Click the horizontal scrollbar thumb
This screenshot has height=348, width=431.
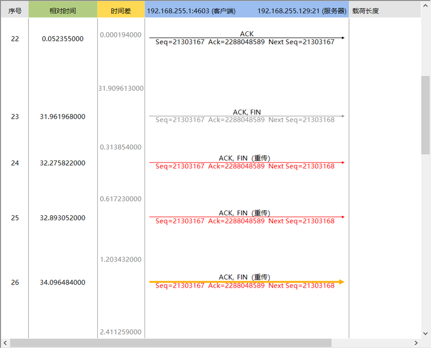tap(171, 343)
